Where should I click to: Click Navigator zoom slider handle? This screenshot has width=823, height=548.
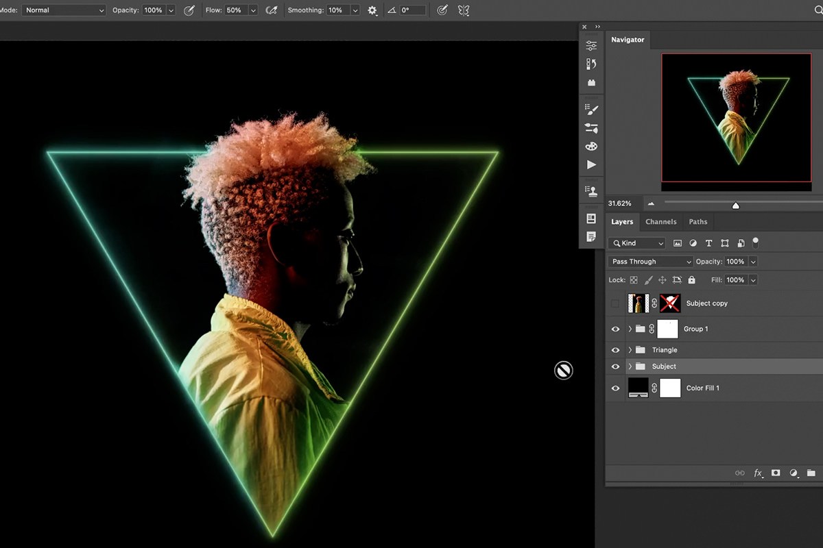[736, 206]
